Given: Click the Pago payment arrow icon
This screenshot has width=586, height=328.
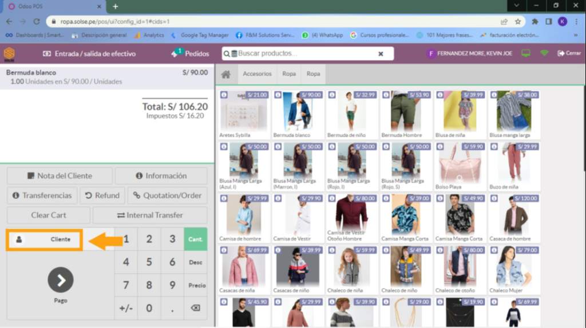Looking at the screenshot, I should pyautogui.click(x=61, y=279).
